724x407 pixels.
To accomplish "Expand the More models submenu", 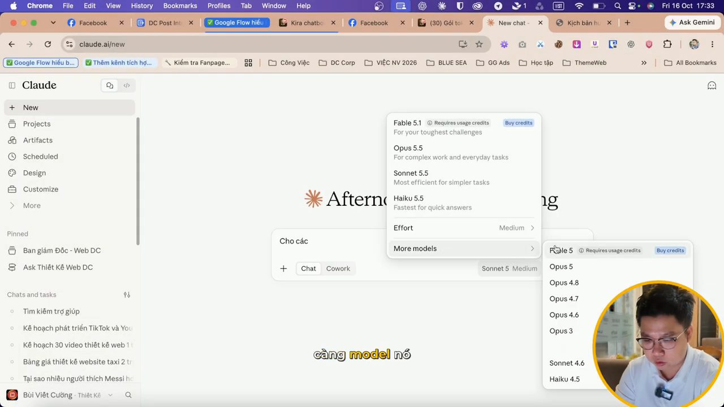I will click(x=464, y=249).
